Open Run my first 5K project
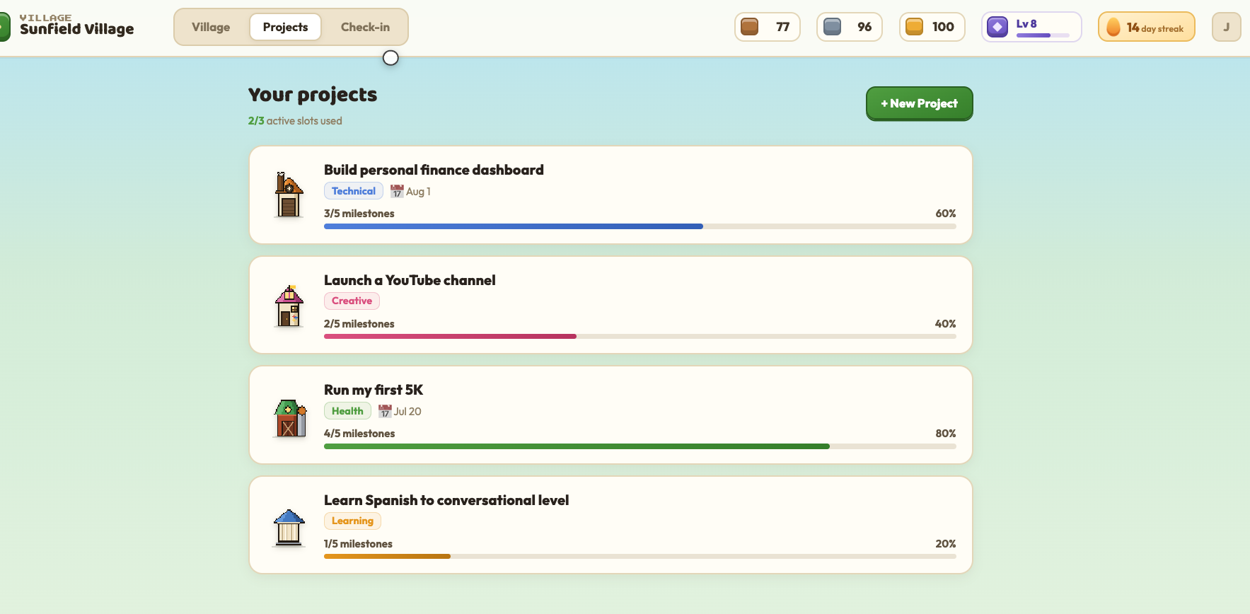The image size is (1250, 614). click(610, 415)
